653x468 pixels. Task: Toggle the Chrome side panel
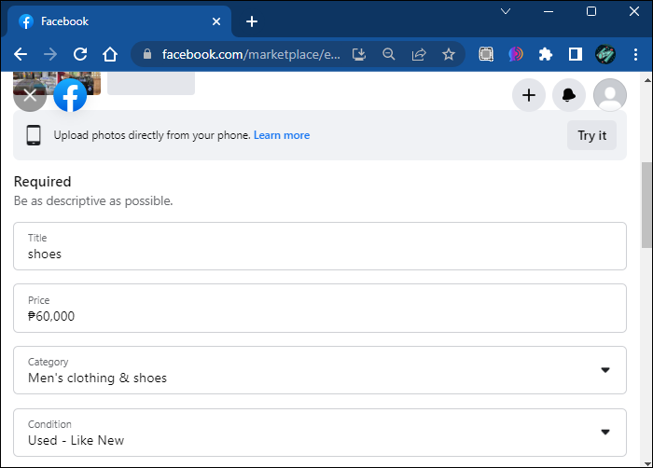click(x=576, y=54)
